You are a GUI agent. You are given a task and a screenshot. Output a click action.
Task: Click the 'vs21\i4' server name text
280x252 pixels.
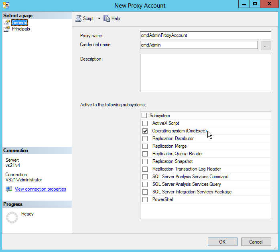(13, 165)
